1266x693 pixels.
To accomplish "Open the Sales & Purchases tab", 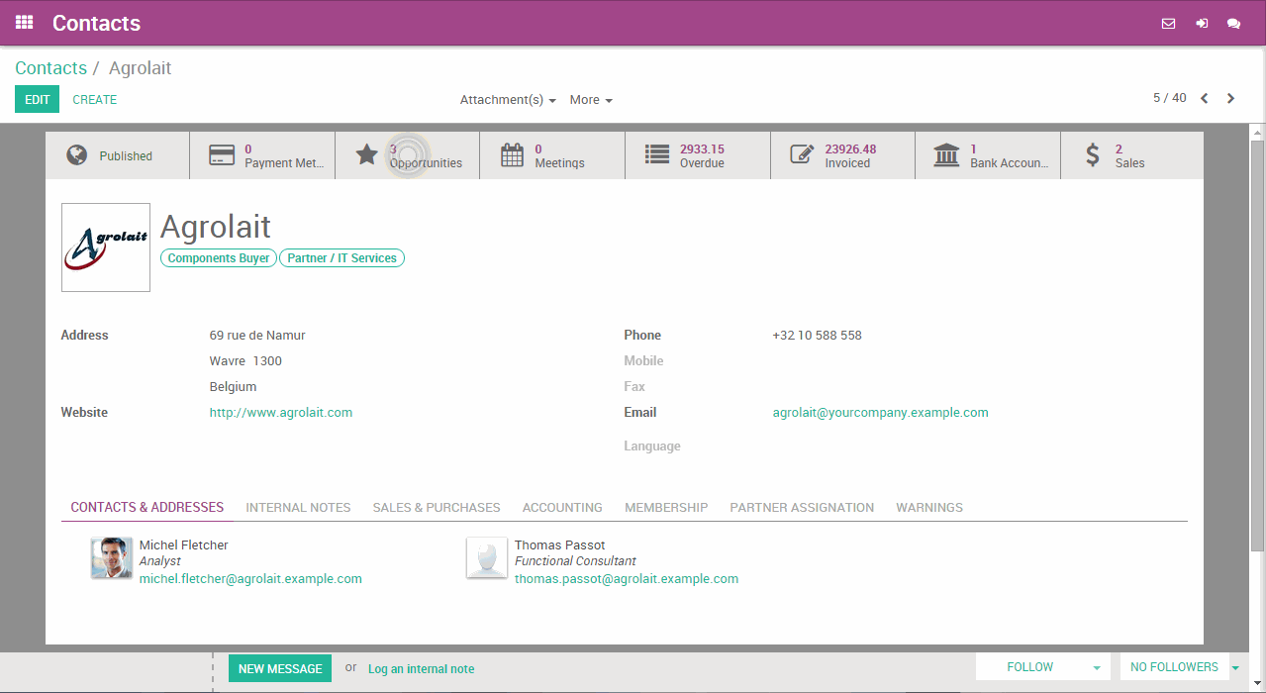I will coord(436,507).
